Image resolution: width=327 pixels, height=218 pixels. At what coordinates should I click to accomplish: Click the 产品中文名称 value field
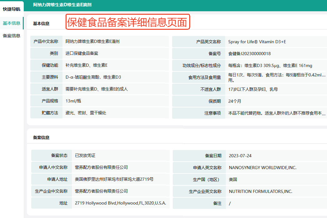pos(92,42)
